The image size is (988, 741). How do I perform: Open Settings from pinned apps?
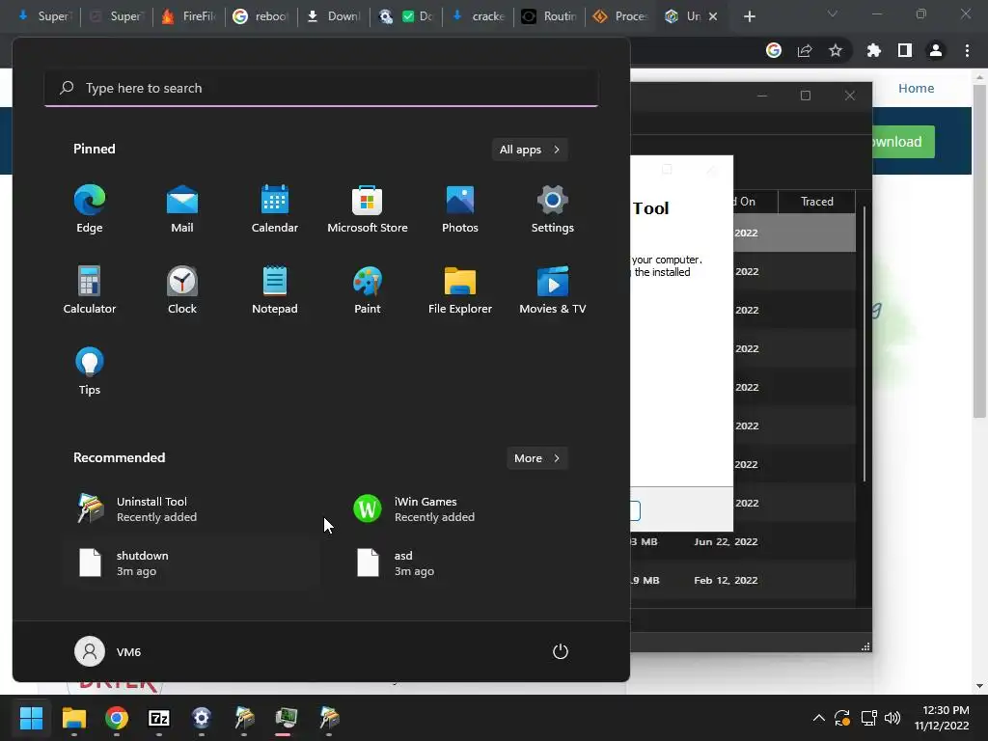(x=553, y=209)
